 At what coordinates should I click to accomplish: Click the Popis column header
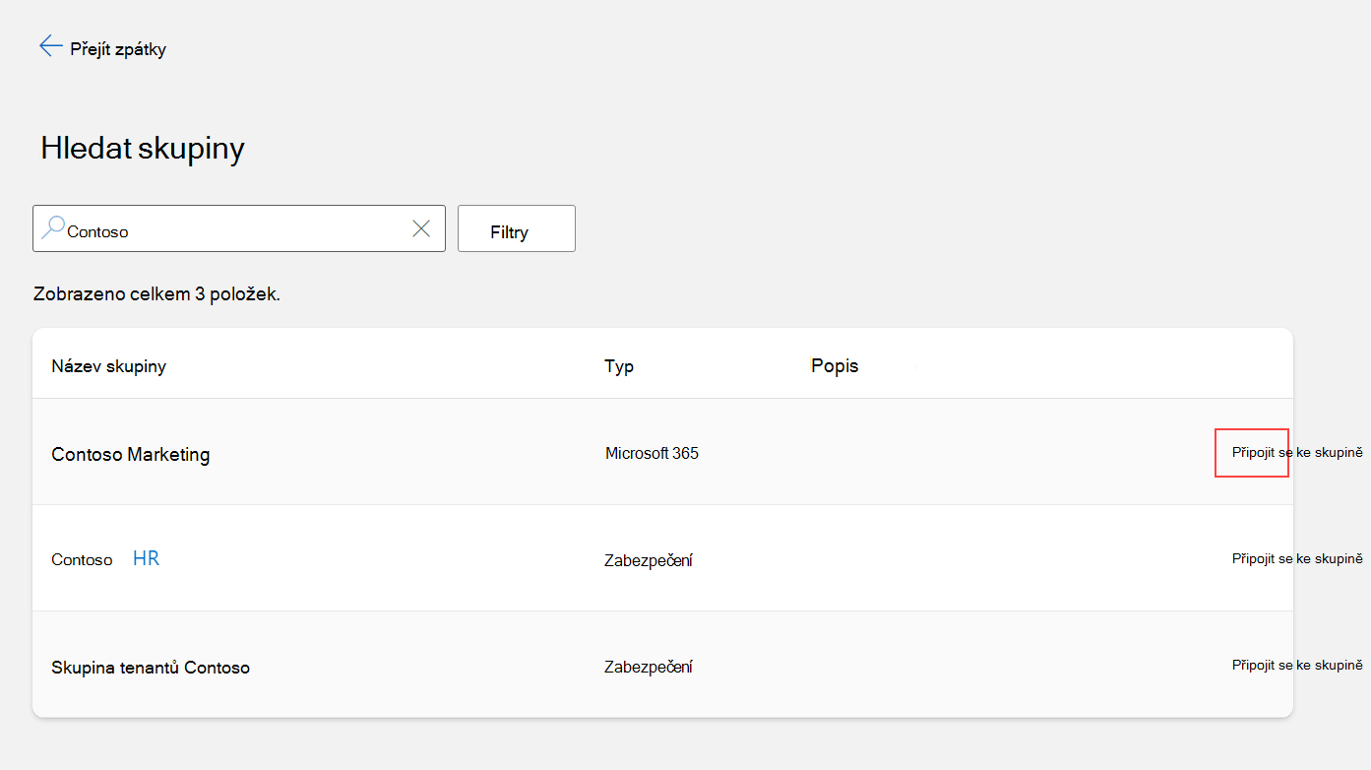coord(835,365)
